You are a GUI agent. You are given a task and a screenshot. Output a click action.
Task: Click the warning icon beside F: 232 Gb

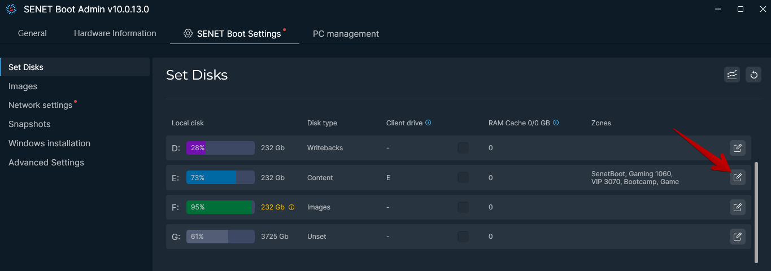291,207
